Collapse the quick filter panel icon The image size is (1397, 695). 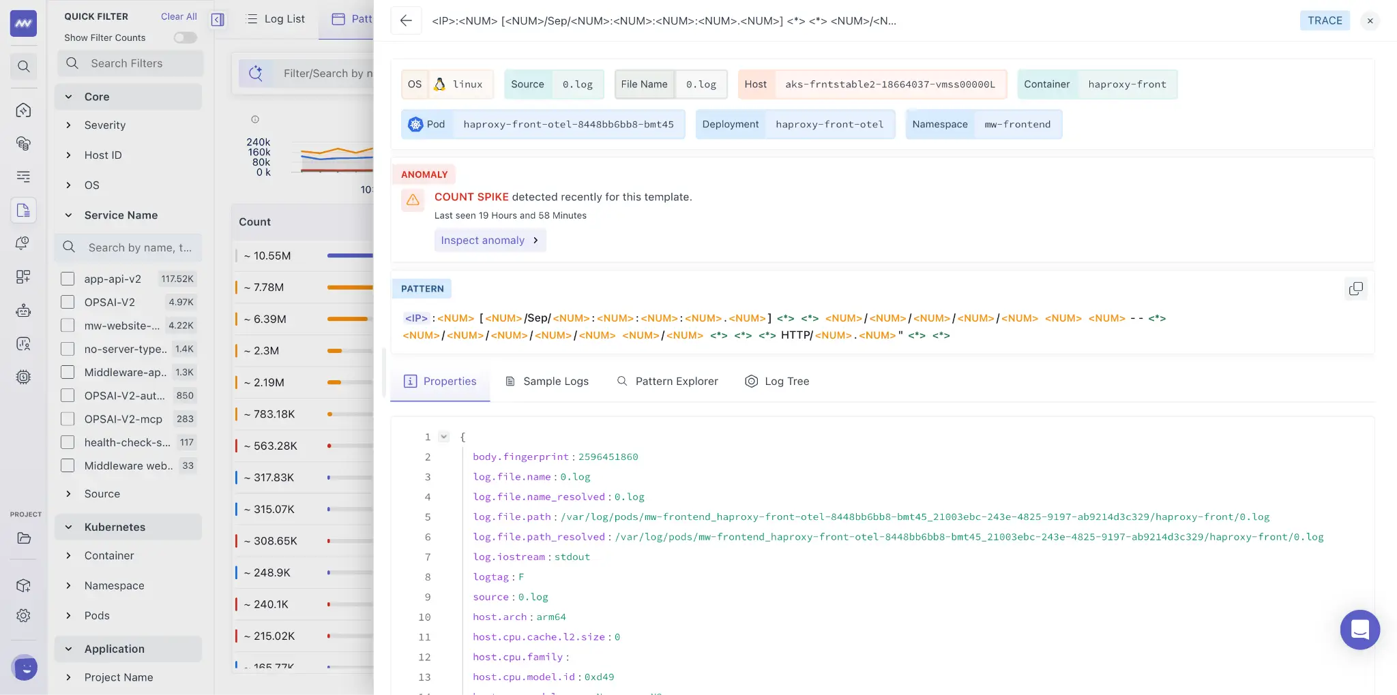218,19
